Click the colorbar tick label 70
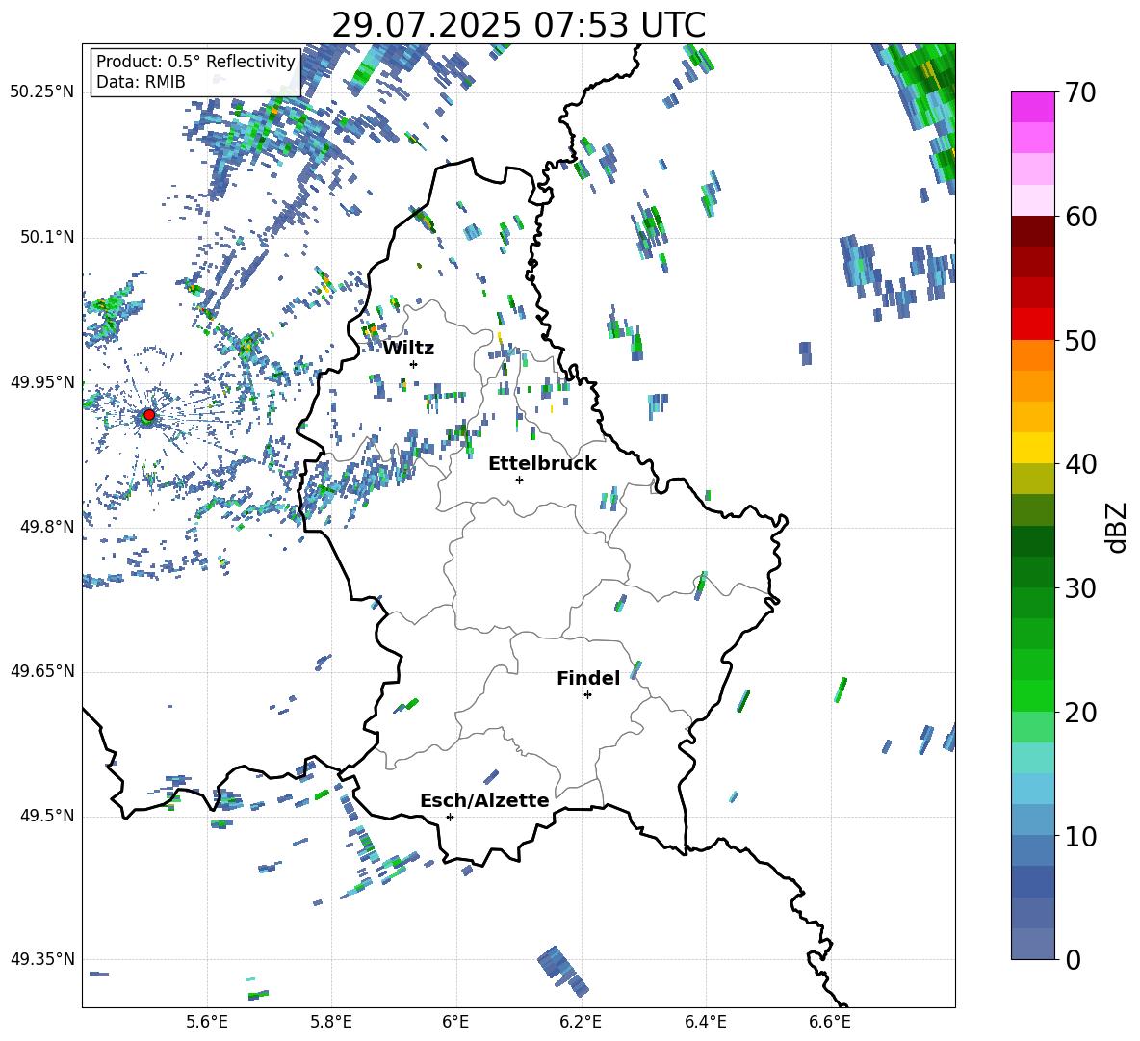 click(1080, 93)
